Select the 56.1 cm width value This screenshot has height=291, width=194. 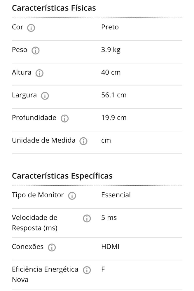click(114, 95)
